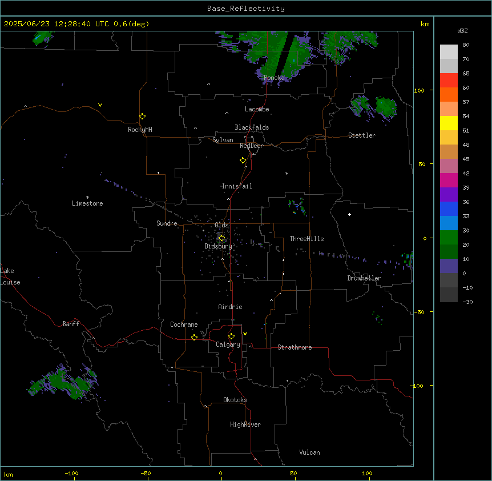The image size is (492, 481).
Task: Select the Sundre city label
Action: (167, 223)
